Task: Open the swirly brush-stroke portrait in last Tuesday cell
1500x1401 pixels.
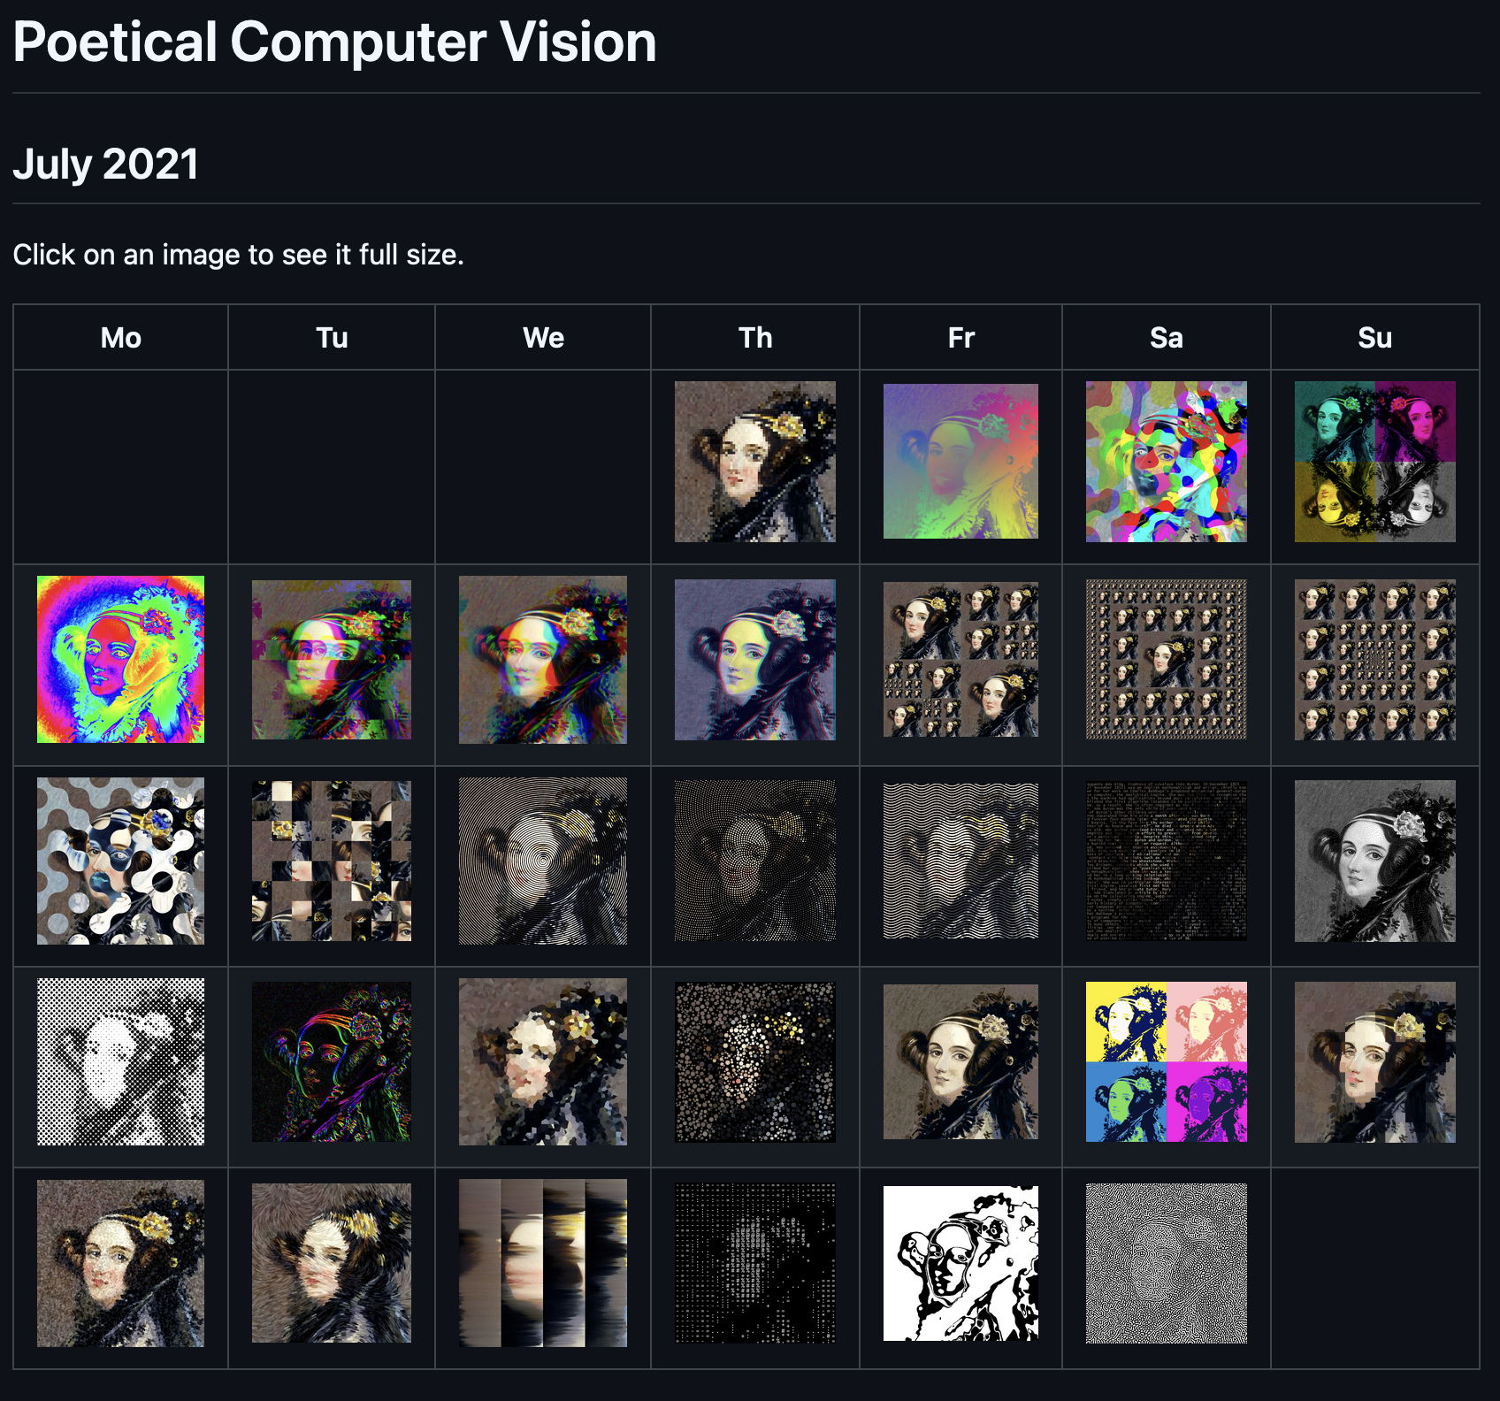Action: [332, 1264]
